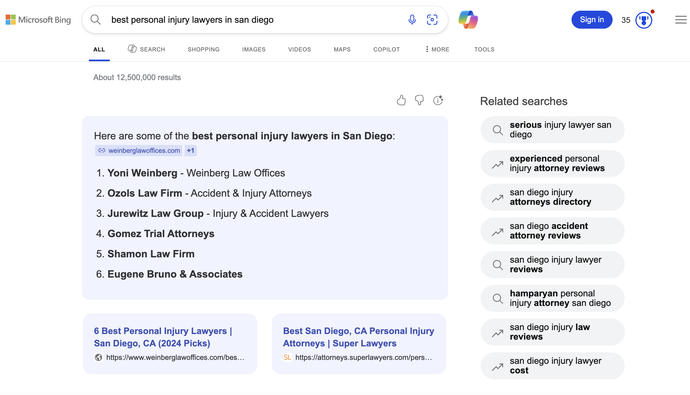
Task: Click magnifier icon for serious injury lawyer
Action: [498, 130]
